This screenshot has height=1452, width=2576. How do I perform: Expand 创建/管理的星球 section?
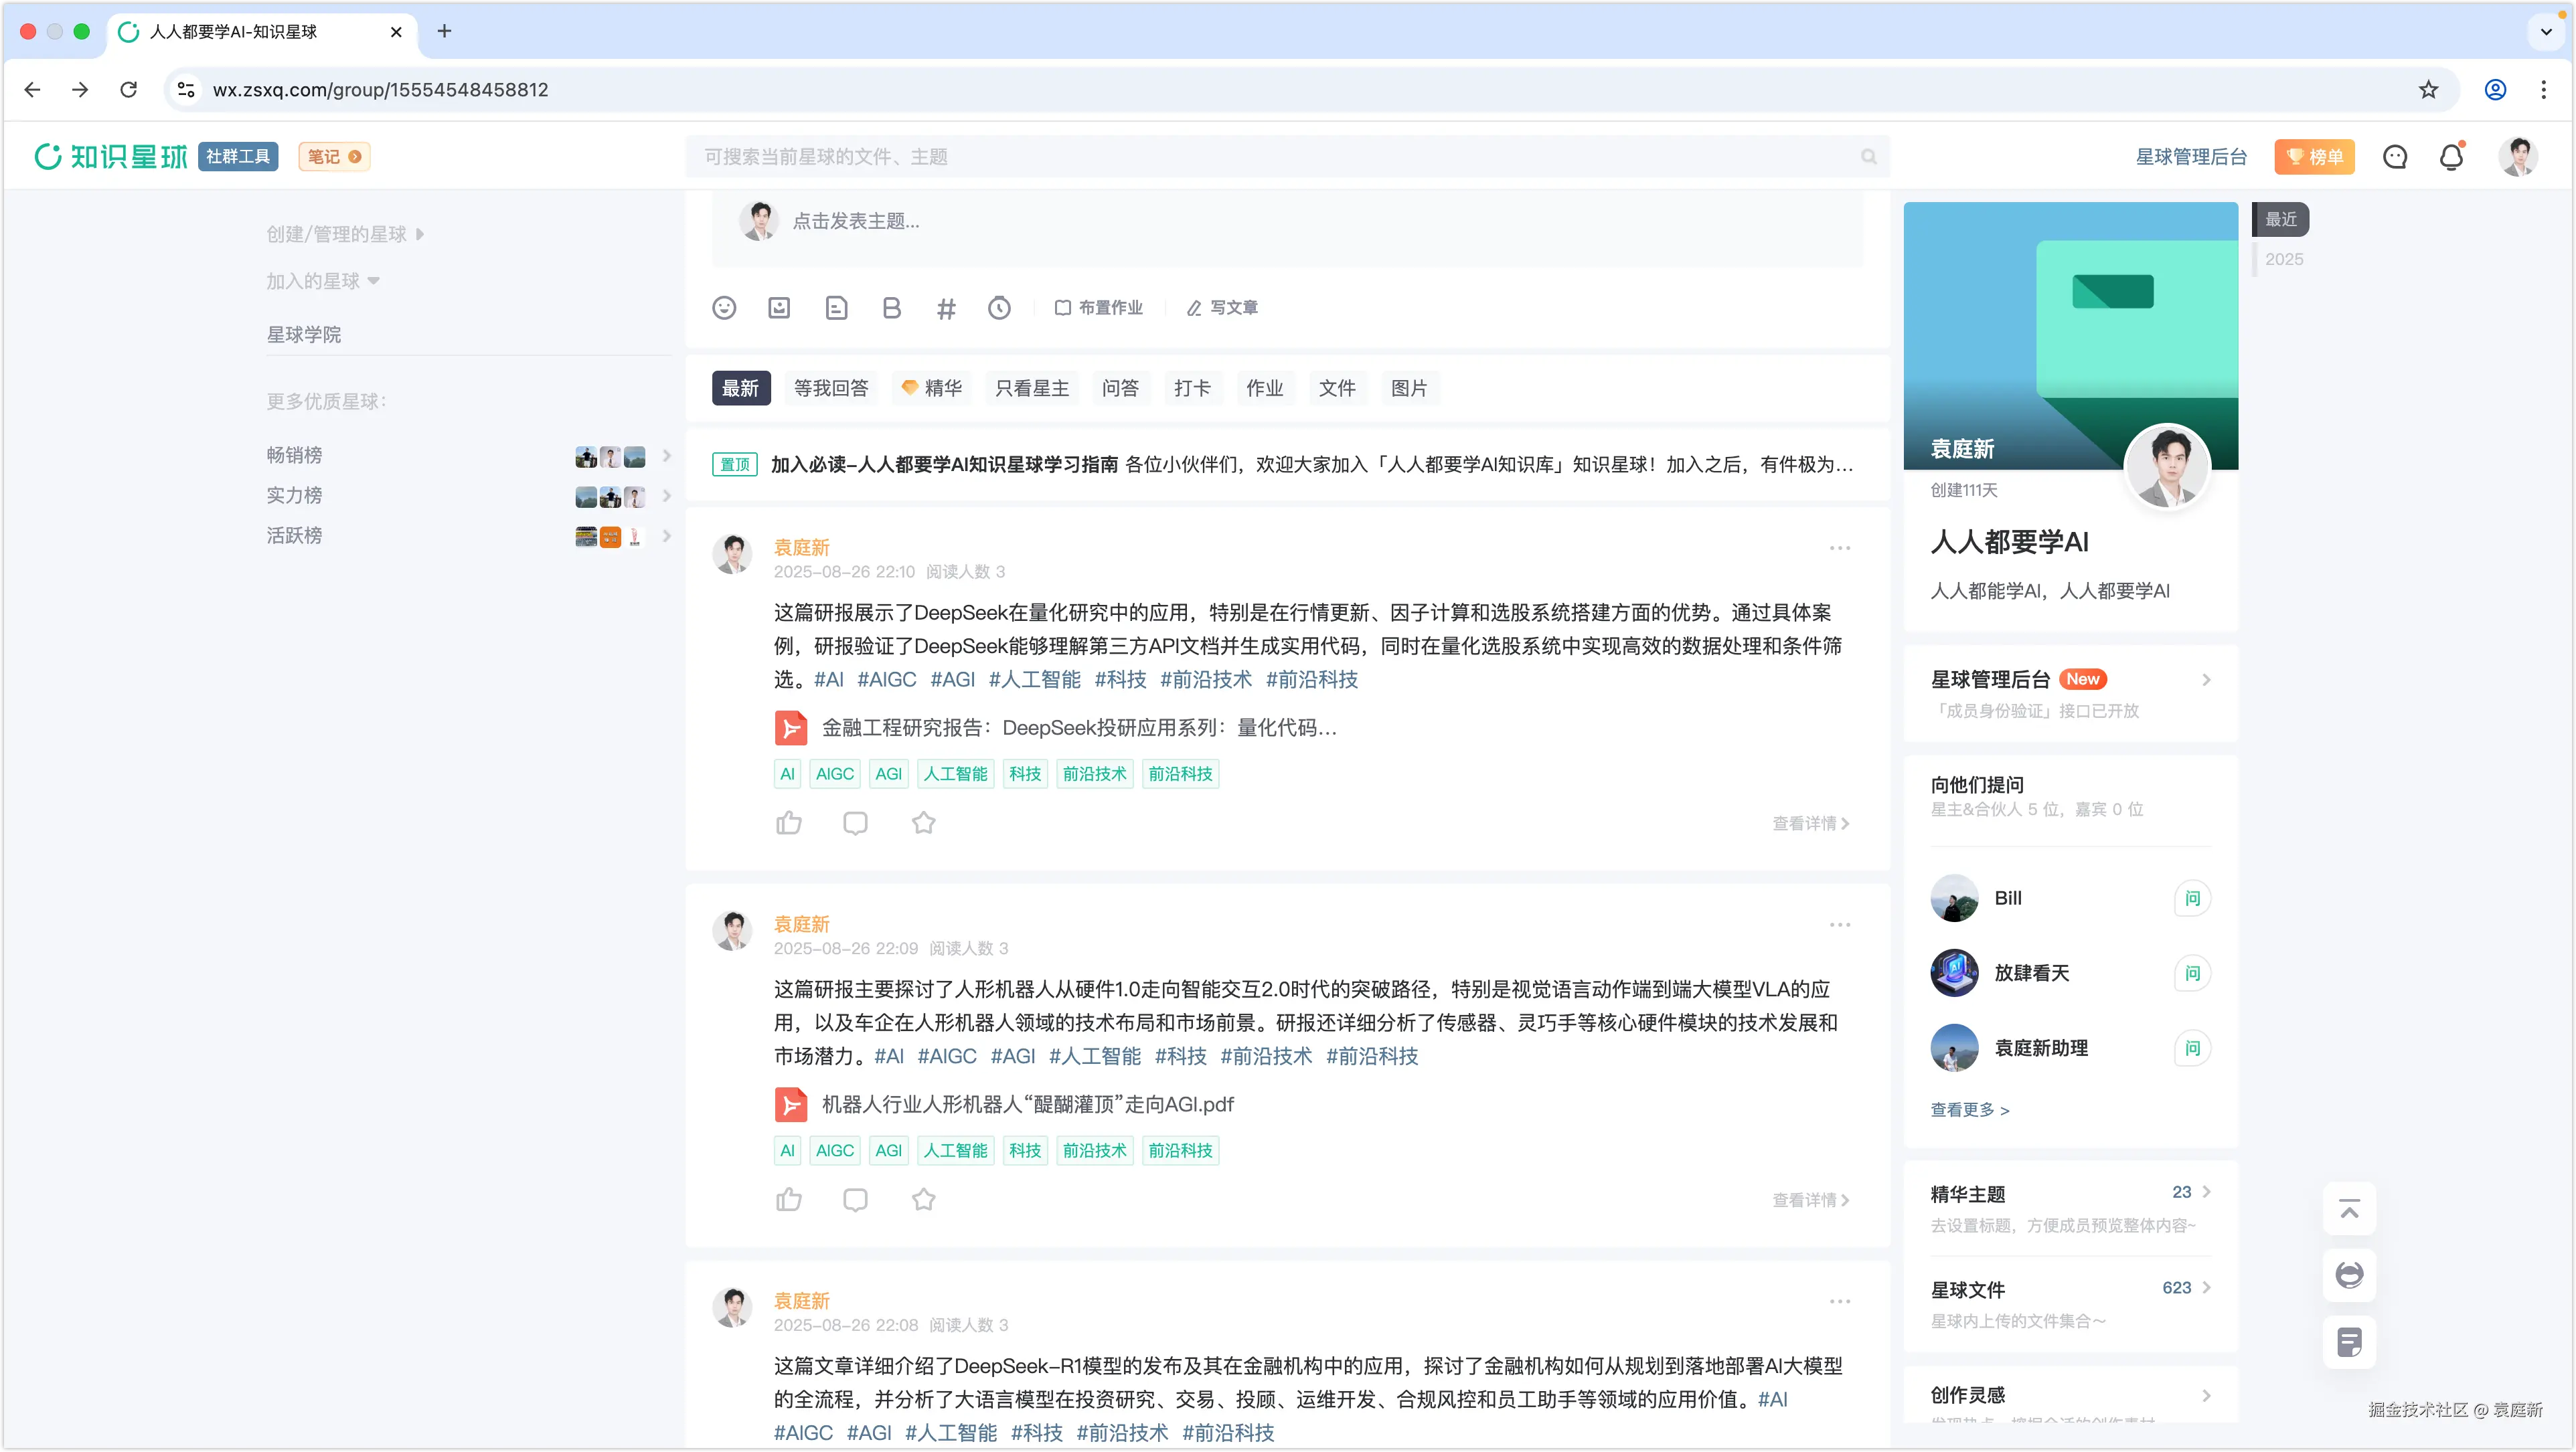[345, 234]
